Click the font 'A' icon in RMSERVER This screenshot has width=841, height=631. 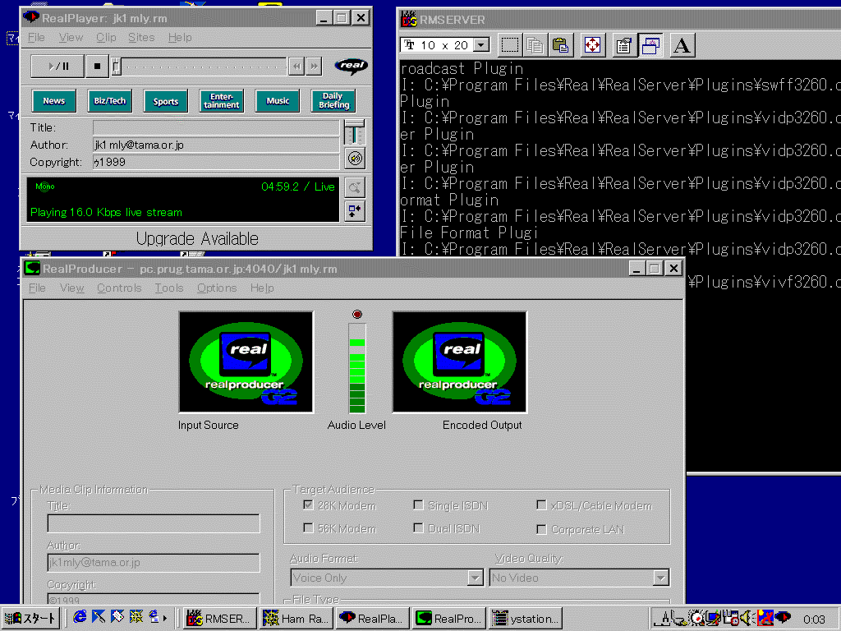(x=682, y=45)
